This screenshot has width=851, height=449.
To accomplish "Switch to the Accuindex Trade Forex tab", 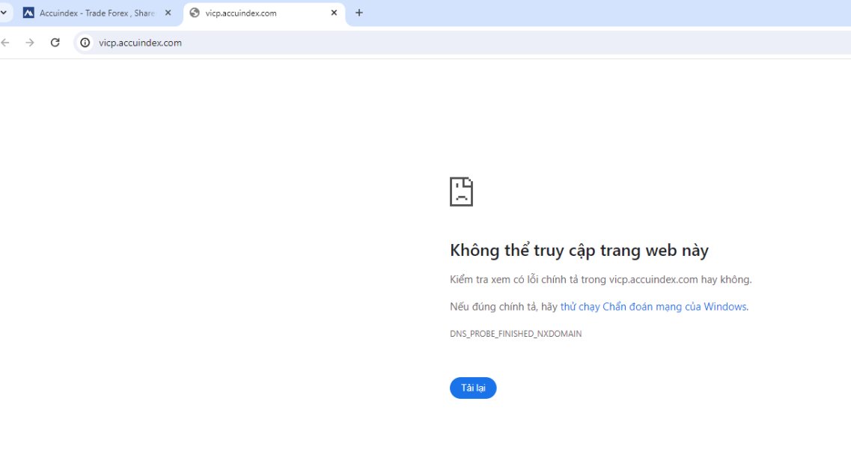I will coord(97,13).
